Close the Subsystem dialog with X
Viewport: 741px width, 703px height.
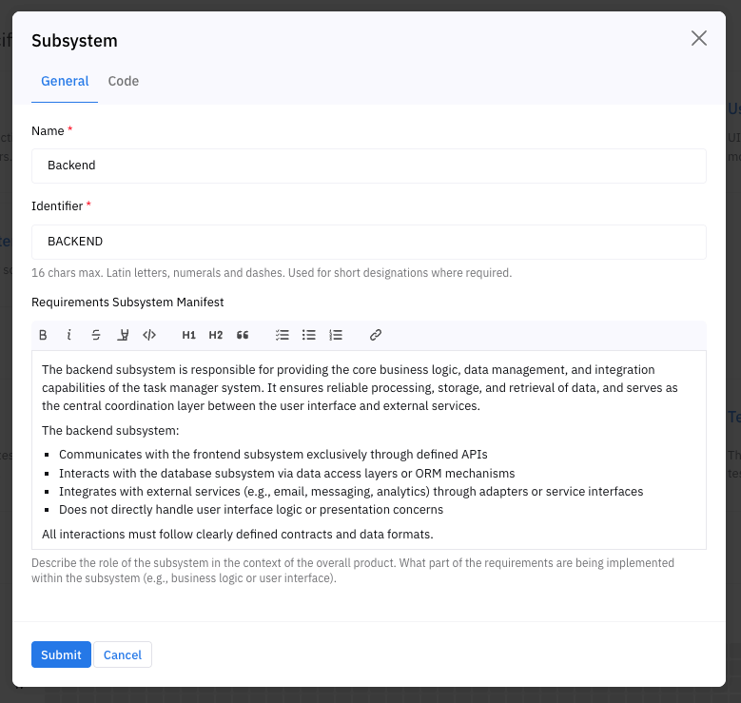click(x=699, y=39)
